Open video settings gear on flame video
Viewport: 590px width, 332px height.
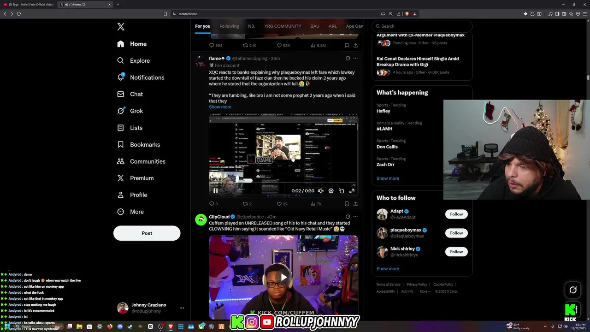[x=331, y=191]
